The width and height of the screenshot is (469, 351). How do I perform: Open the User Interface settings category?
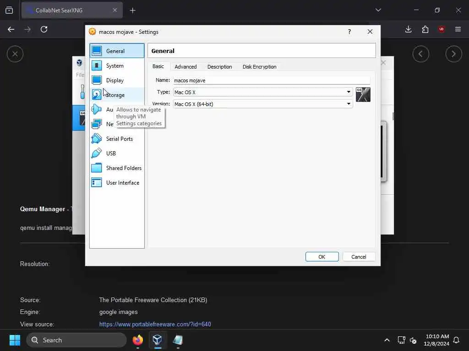pos(117,183)
